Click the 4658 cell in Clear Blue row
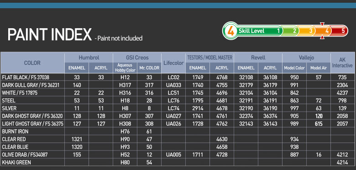356x170 pixels. pos(222,147)
